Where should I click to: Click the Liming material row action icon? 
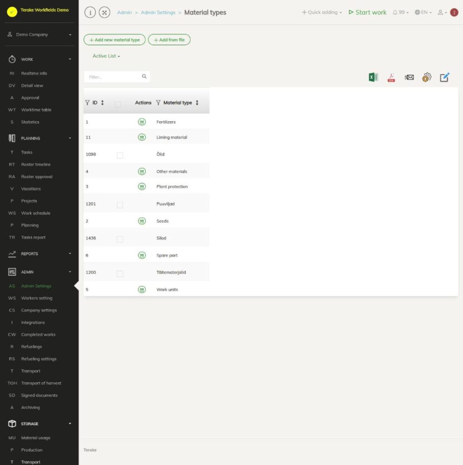142,137
